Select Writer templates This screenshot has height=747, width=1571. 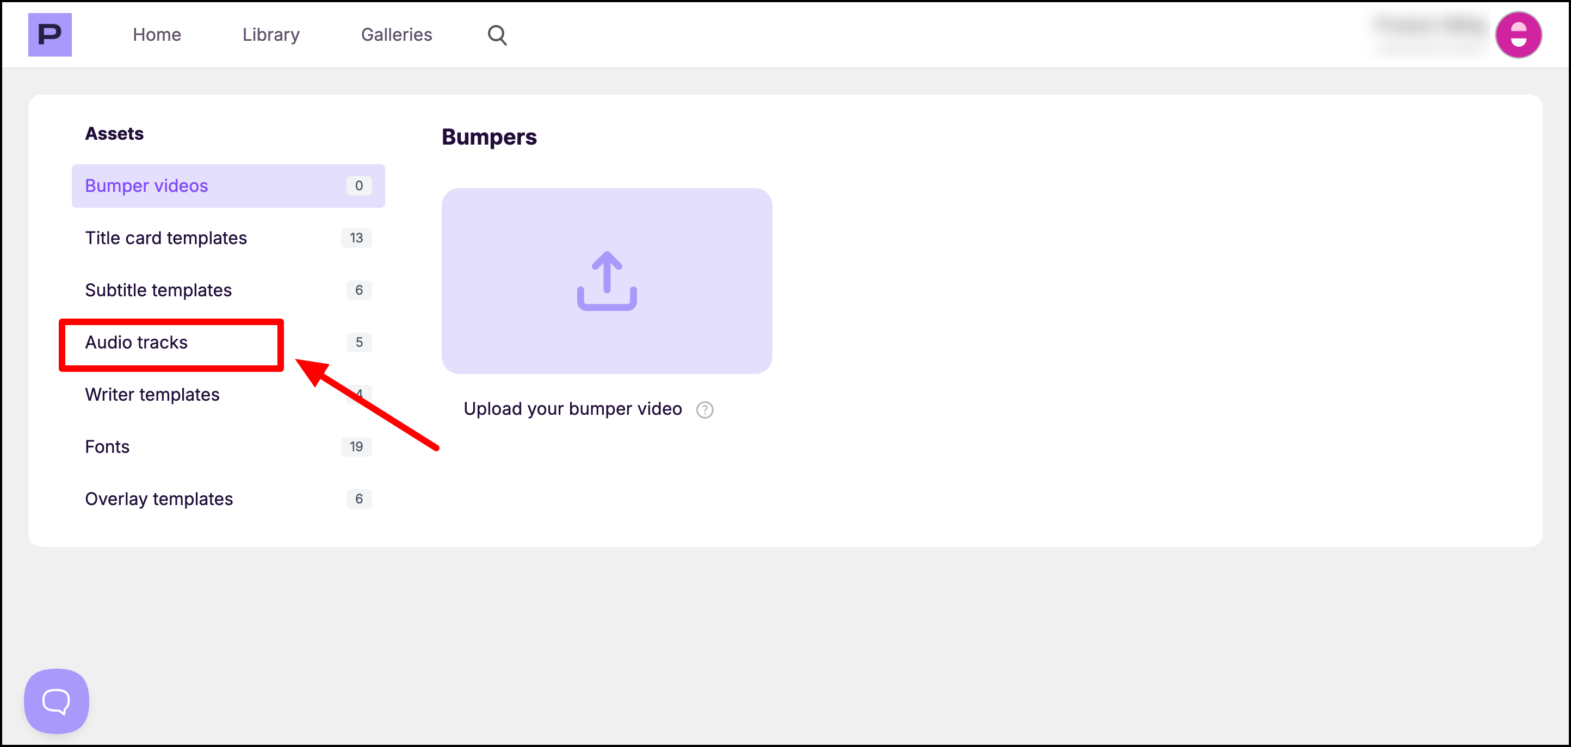(152, 395)
